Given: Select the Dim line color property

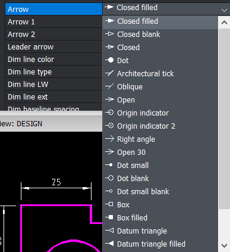Looking at the screenshot, I should tap(53, 59).
